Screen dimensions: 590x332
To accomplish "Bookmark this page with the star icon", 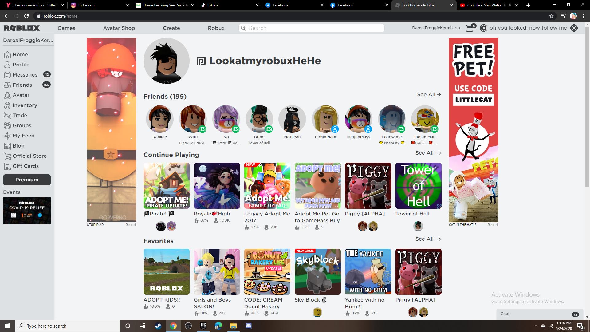I will tap(551, 16).
